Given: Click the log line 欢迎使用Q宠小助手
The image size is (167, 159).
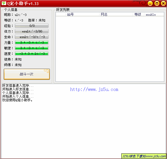Looking at the screenshot, I should click(x=17, y=100).
